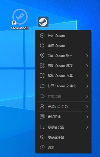Viewport: 100px width, 157px height.
Task: Expand the 当前 Steam 账户 submenu arrow
Action: [x=87, y=56]
